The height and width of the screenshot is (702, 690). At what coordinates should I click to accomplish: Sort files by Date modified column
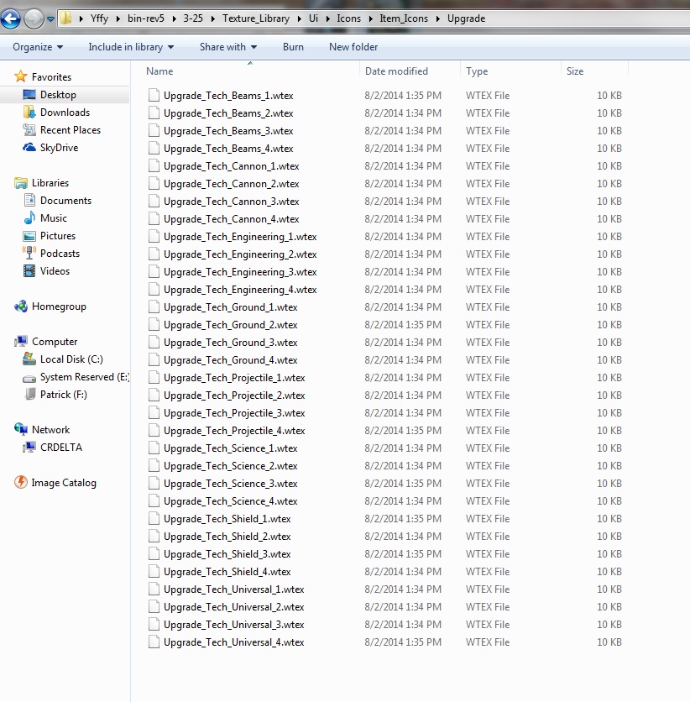point(396,71)
